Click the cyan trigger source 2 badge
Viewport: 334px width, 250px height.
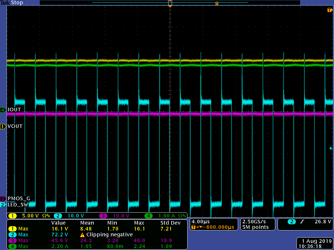point(292,222)
